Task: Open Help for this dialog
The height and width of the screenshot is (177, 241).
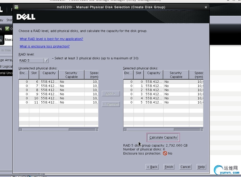Action: pyautogui.click(x=201, y=167)
